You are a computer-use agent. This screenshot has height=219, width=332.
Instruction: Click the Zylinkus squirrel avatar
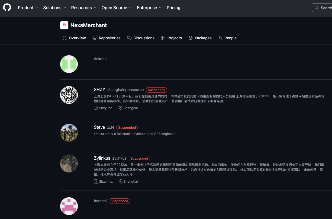pos(69,163)
